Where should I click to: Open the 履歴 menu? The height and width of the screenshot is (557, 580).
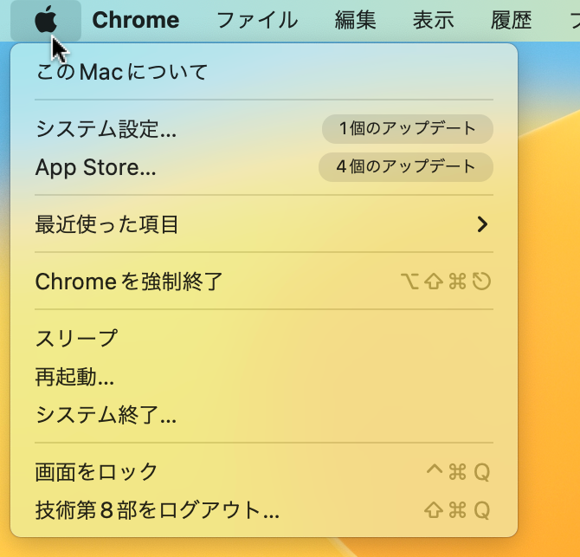click(512, 20)
